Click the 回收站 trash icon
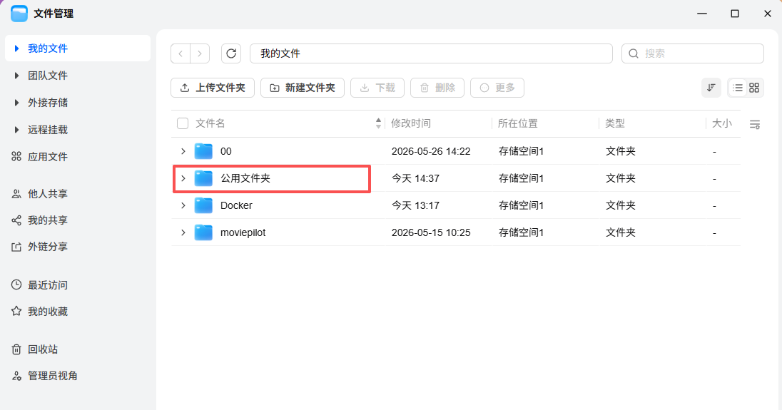The height and width of the screenshot is (410, 782). click(x=16, y=349)
